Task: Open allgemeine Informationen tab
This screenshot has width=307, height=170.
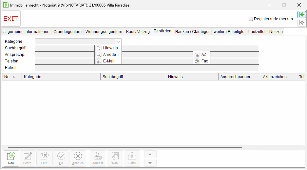Action: (26, 32)
